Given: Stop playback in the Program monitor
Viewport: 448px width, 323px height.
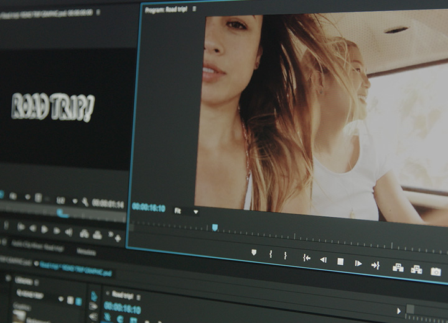Looking at the screenshot, I should pyautogui.click(x=340, y=262).
